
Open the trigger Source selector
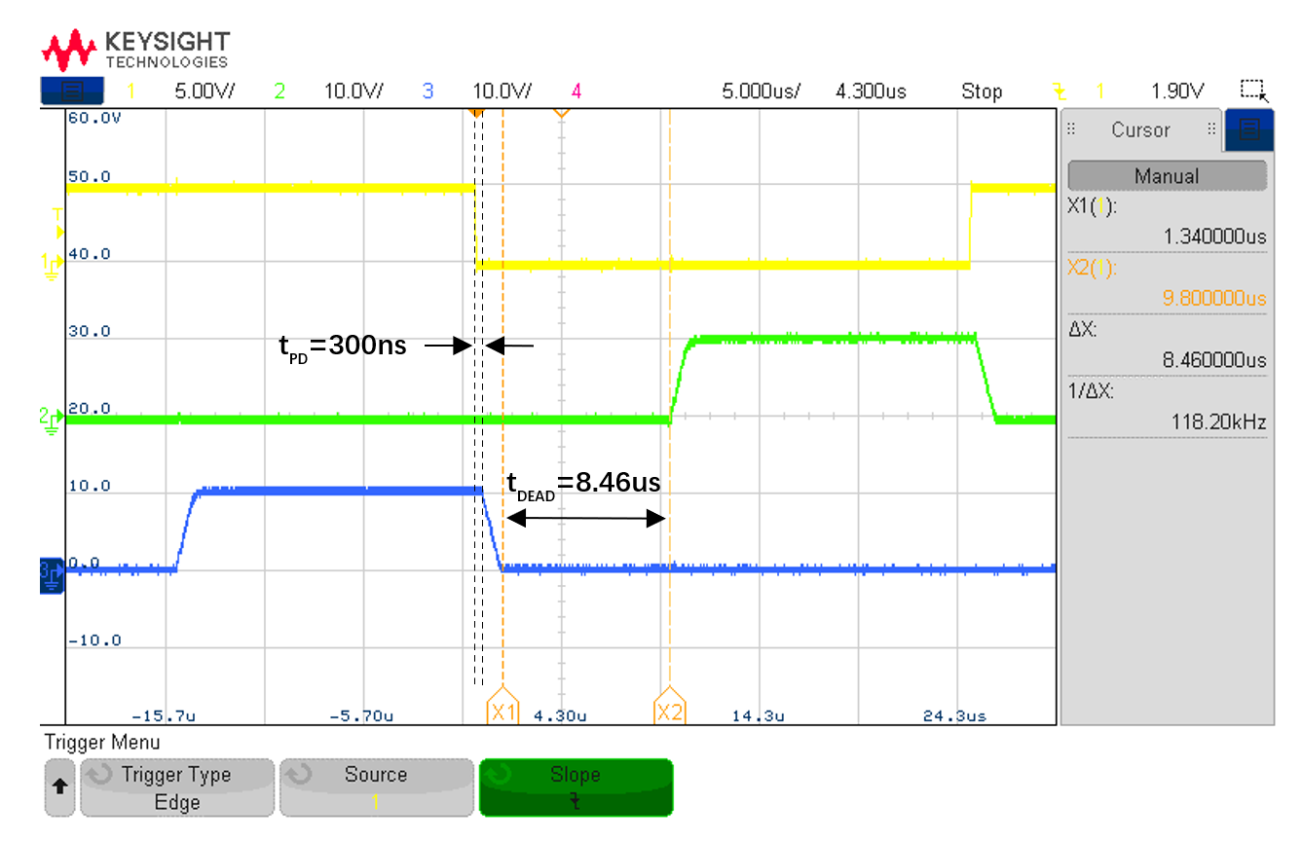[x=375, y=788]
